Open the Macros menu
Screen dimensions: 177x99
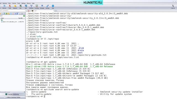pos(29,3)
